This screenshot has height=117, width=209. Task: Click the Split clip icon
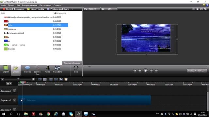coord(56,79)
